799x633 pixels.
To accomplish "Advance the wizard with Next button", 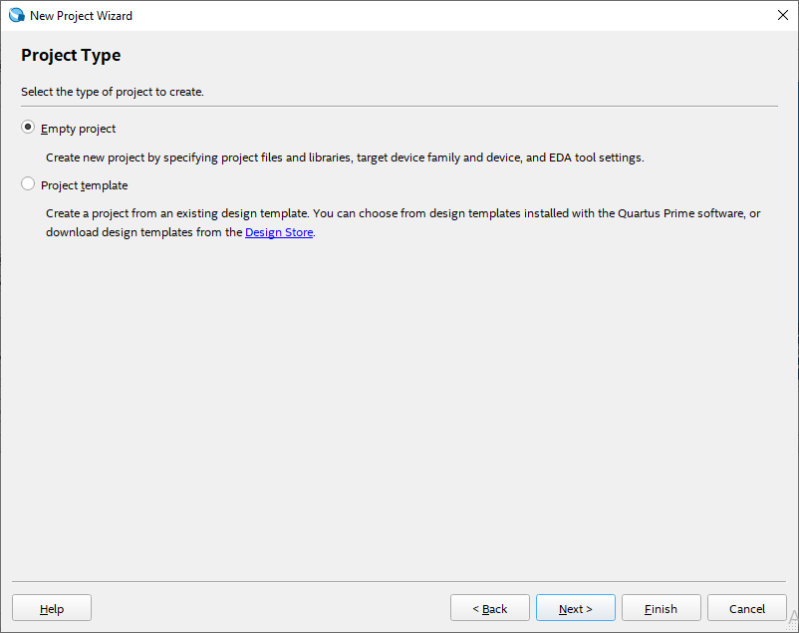I will tap(575, 608).
